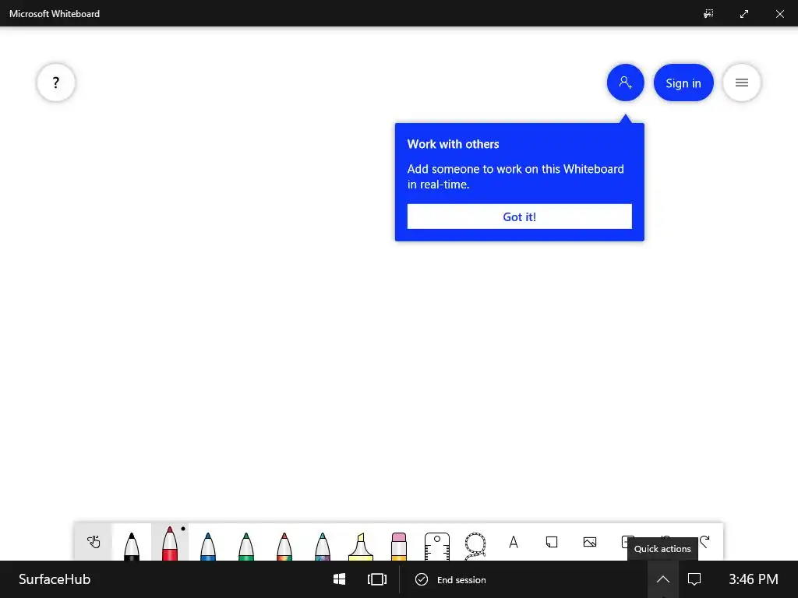Click the 3:46 PM clock
This screenshot has height=598, width=798.
coord(754,579)
